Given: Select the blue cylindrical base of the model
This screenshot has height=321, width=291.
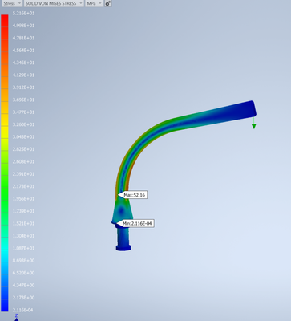Looking at the screenshot, I should pyautogui.click(x=123, y=239).
